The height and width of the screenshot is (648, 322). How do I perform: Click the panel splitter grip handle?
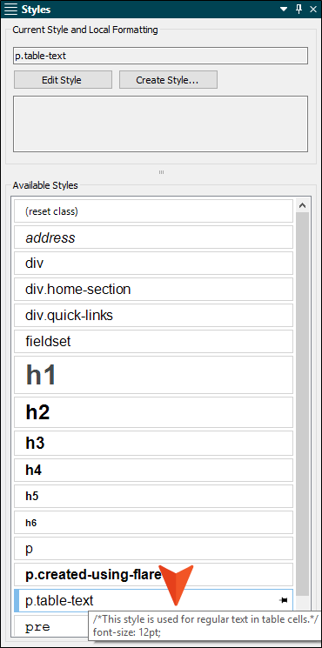point(161,172)
